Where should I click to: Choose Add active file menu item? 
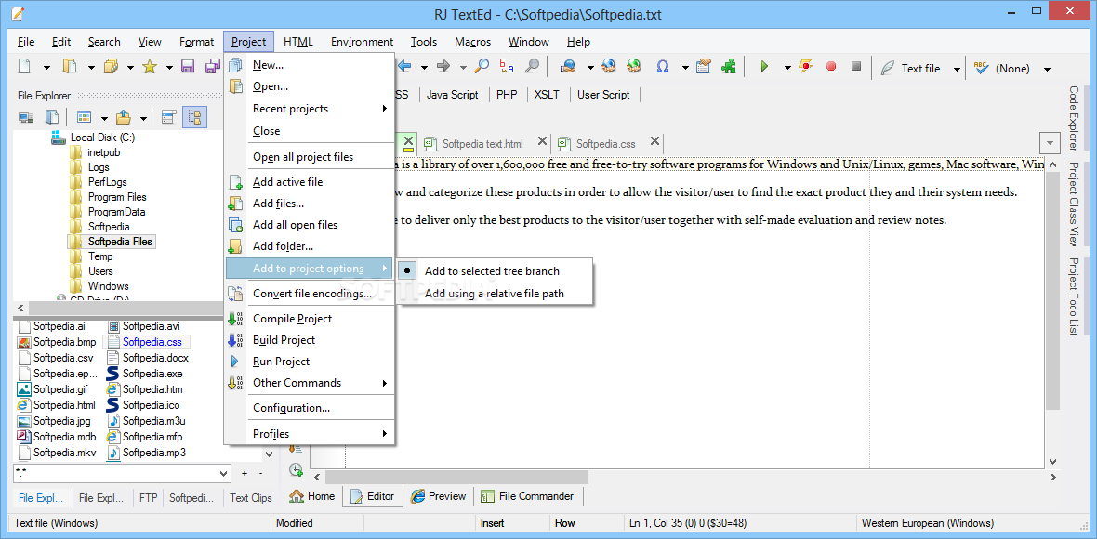(x=287, y=182)
